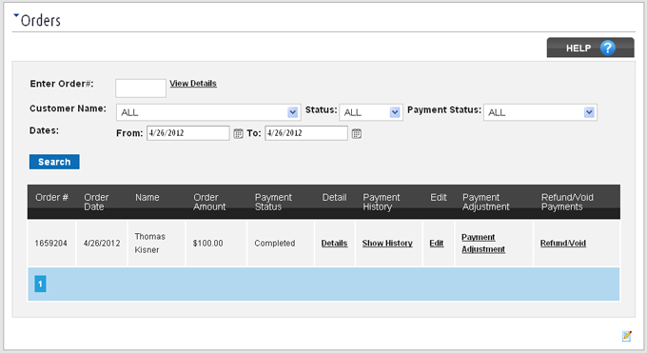Viewport: 647px width, 353px height.
Task: Click the Orders page heading
Action: click(x=40, y=20)
